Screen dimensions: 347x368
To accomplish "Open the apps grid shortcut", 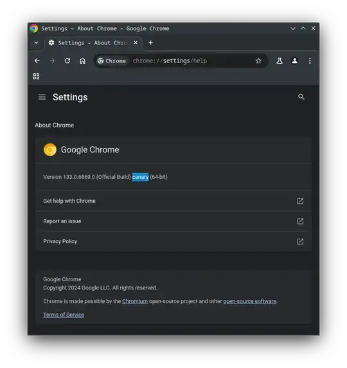I will click(36, 76).
